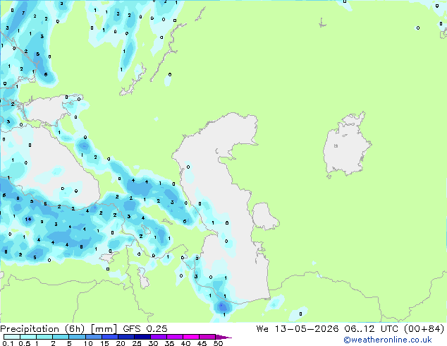Image resolution: width=447 pixels, height=346 pixels.
Task: Click the legend label '10'
Action: pos(88,343)
